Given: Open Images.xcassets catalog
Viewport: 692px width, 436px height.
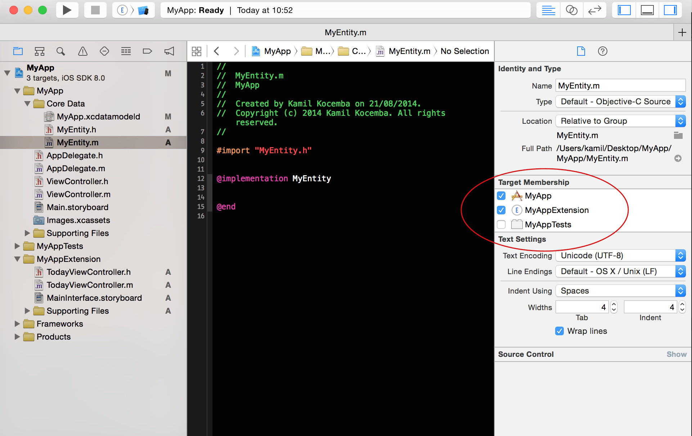Looking at the screenshot, I should pyautogui.click(x=93, y=220).
